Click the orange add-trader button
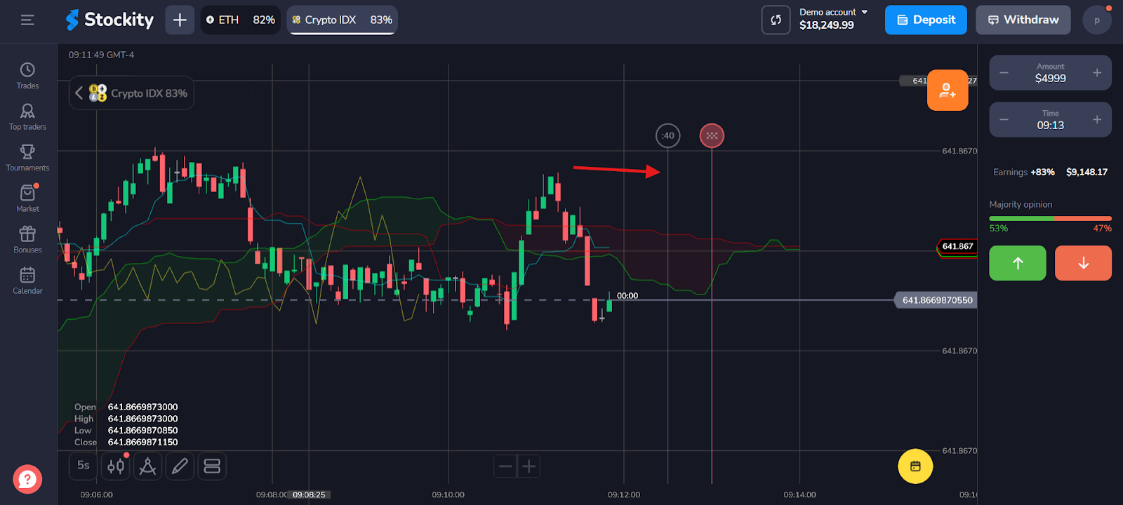1123x505 pixels. point(948,90)
